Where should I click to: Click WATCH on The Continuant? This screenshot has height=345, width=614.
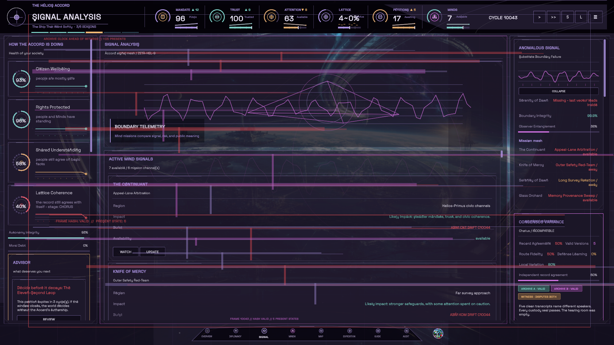click(x=125, y=252)
